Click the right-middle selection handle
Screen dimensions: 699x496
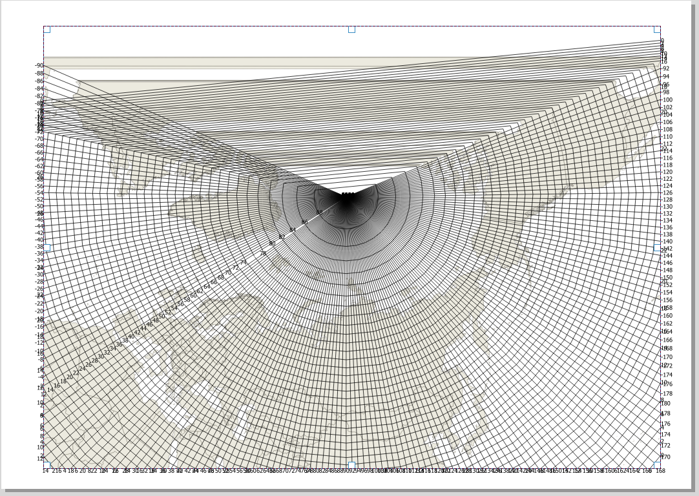tap(657, 247)
